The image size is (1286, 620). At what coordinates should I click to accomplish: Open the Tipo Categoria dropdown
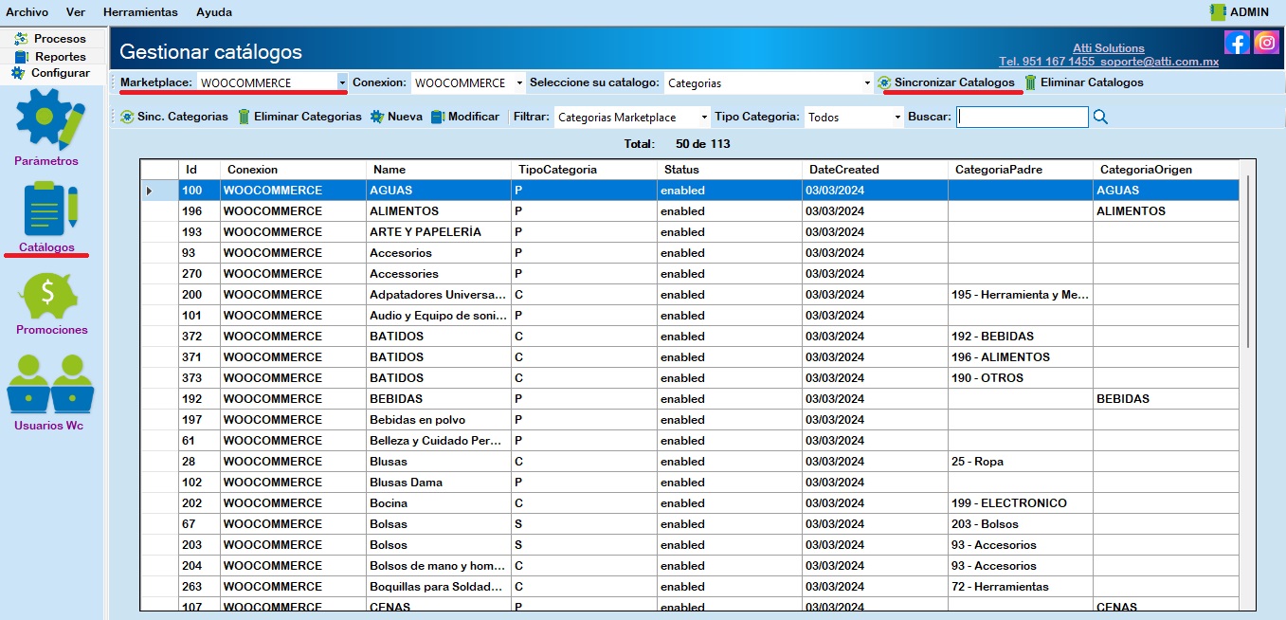[897, 118]
